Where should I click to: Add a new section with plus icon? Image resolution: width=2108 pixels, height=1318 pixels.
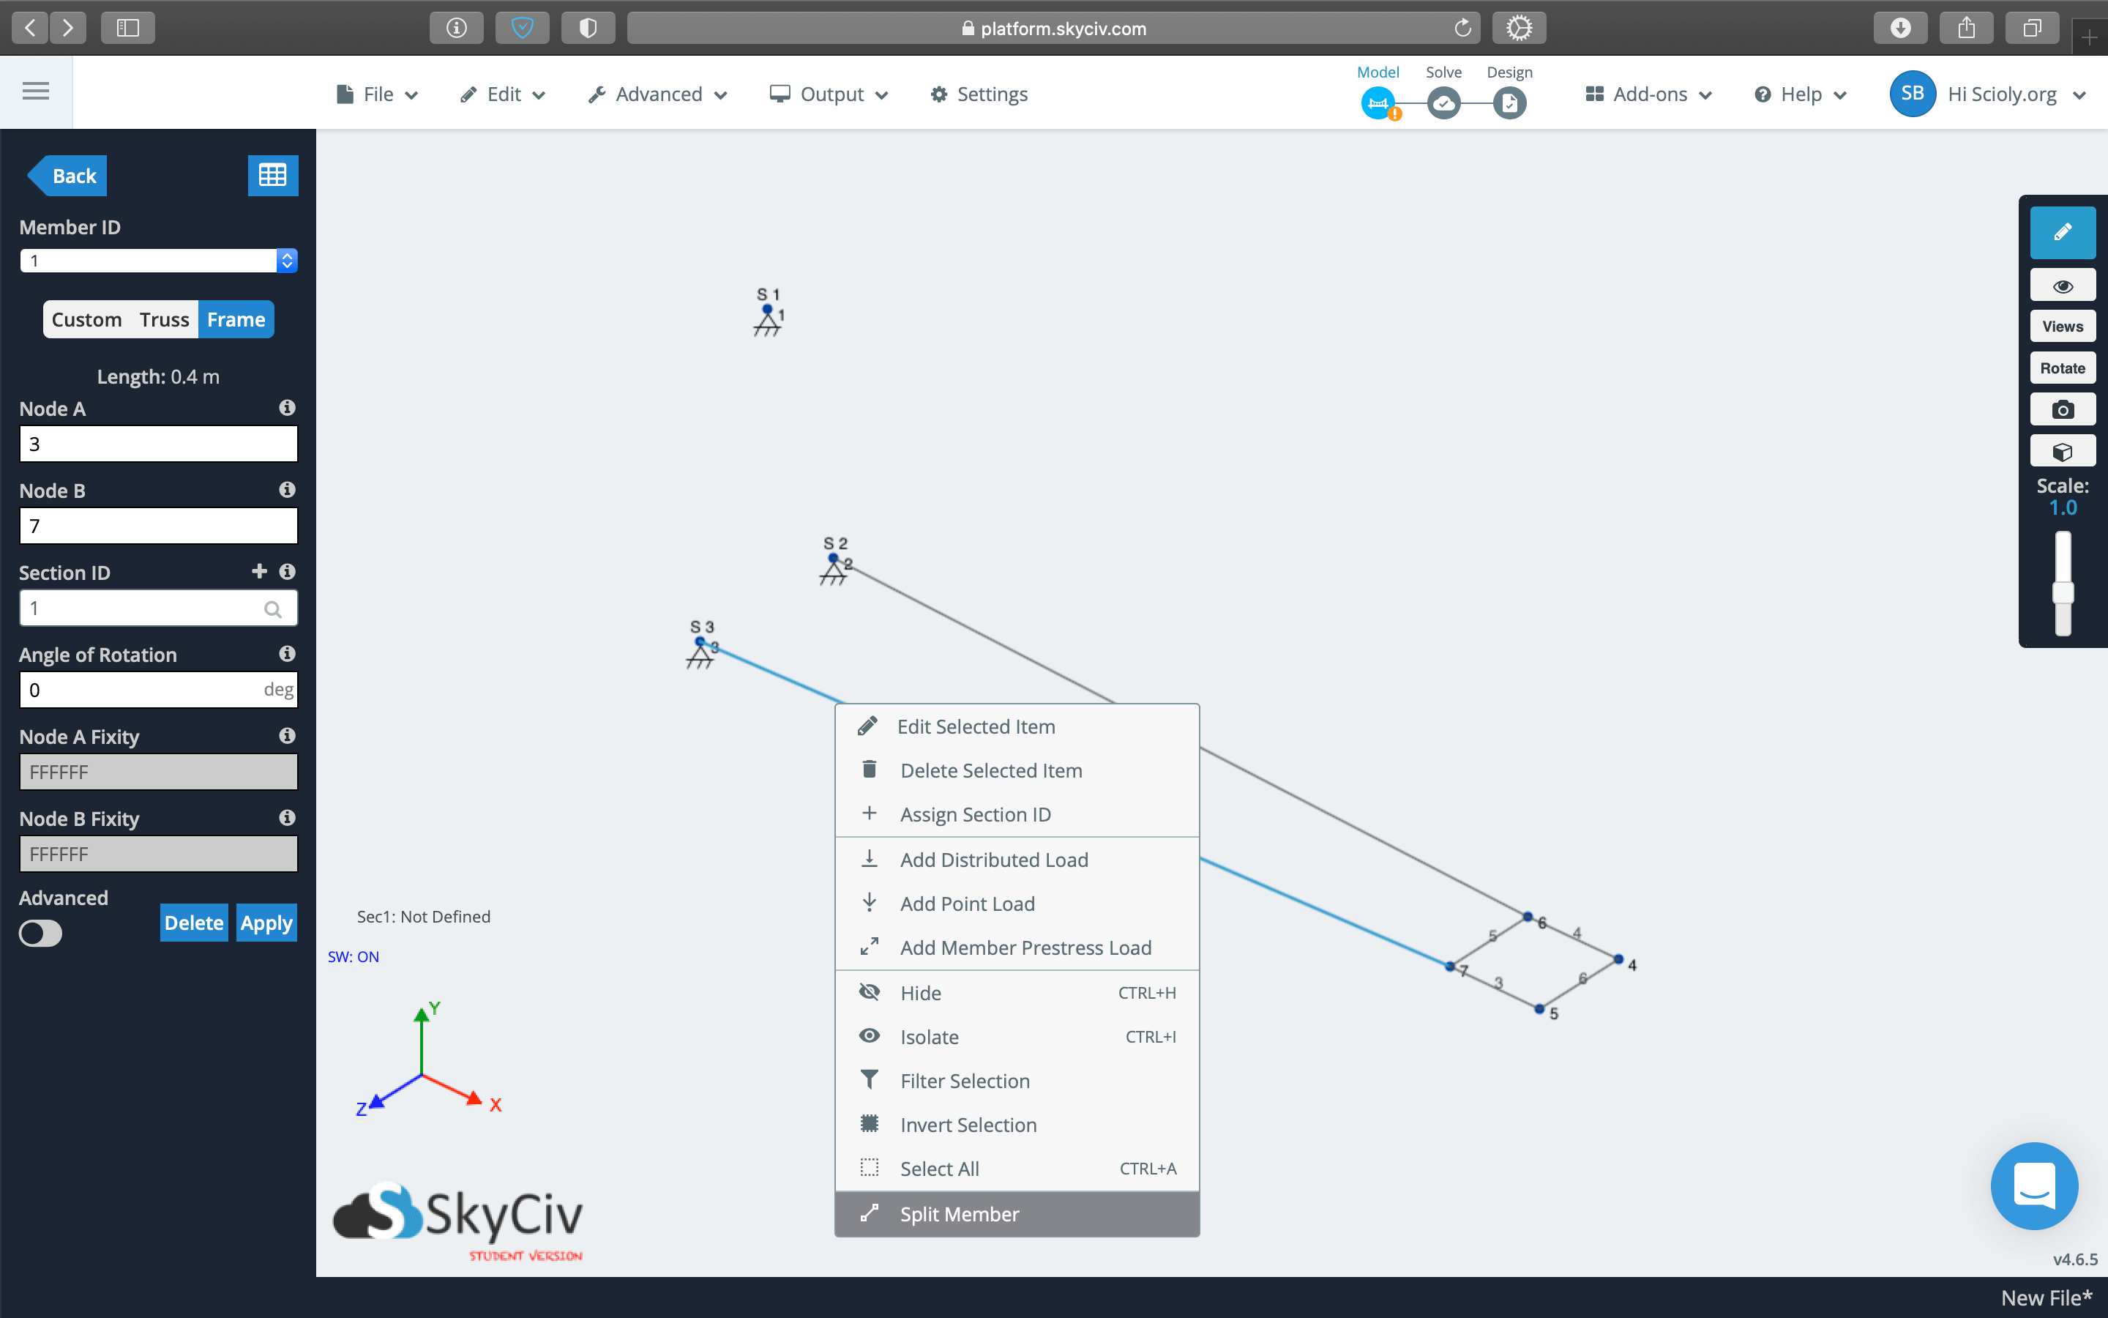click(x=258, y=571)
